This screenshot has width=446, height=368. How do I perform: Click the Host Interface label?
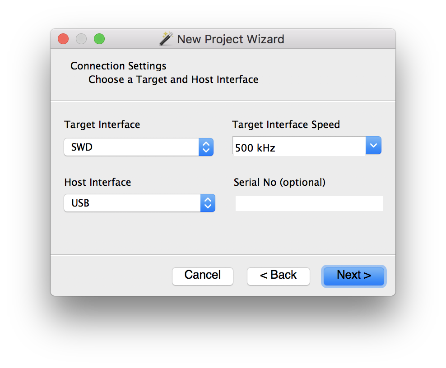click(98, 182)
